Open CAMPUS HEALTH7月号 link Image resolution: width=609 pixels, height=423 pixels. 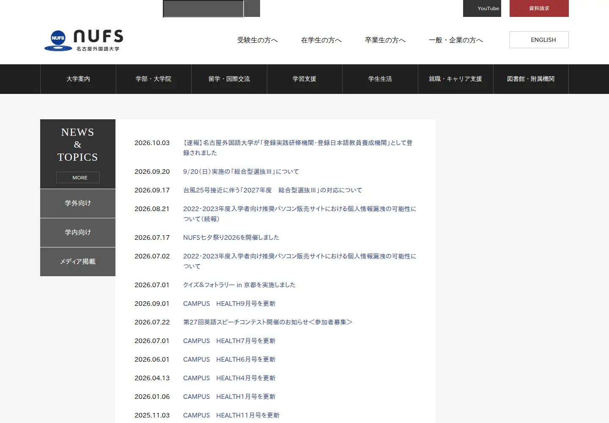point(229,341)
